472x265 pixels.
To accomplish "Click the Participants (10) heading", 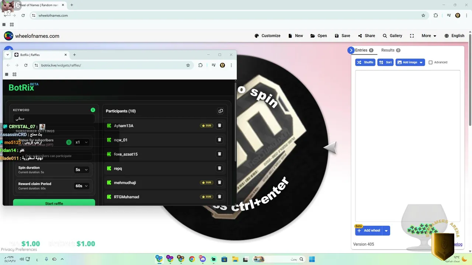I will pos(121,111).
